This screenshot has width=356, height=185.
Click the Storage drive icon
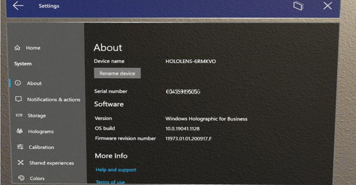click(19, 116)
